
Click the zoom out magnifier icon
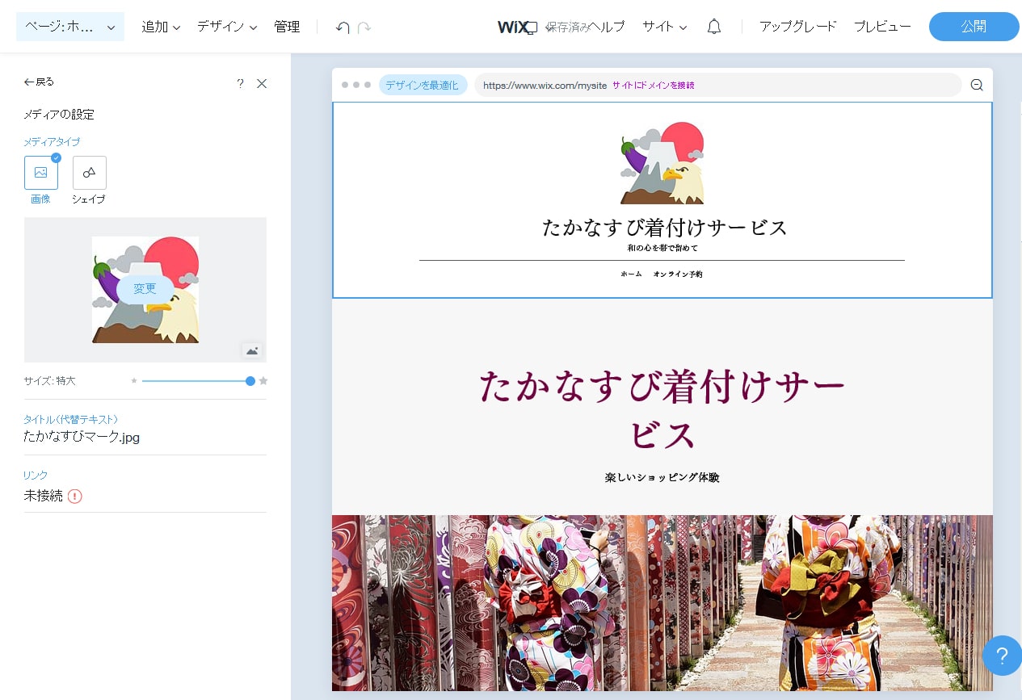coord(977,85)
